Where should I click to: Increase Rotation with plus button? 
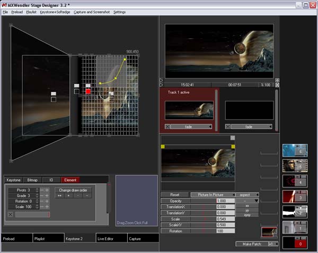click(x=47, y=201)
